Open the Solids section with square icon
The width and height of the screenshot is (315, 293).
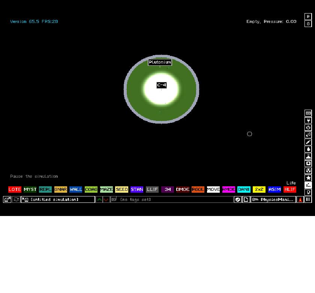click(308, 163)
